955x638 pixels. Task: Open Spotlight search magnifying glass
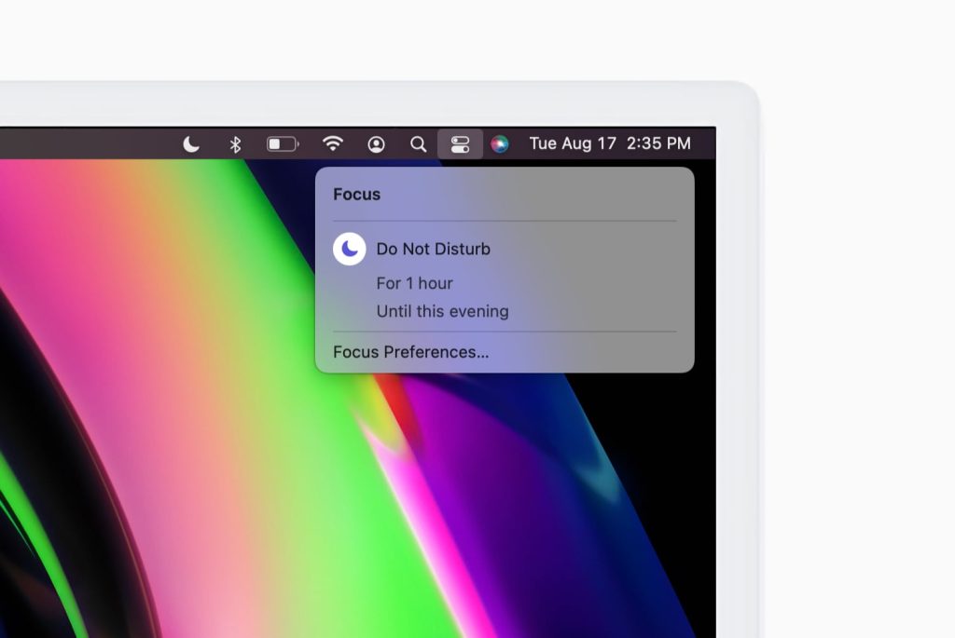[419, 144]
